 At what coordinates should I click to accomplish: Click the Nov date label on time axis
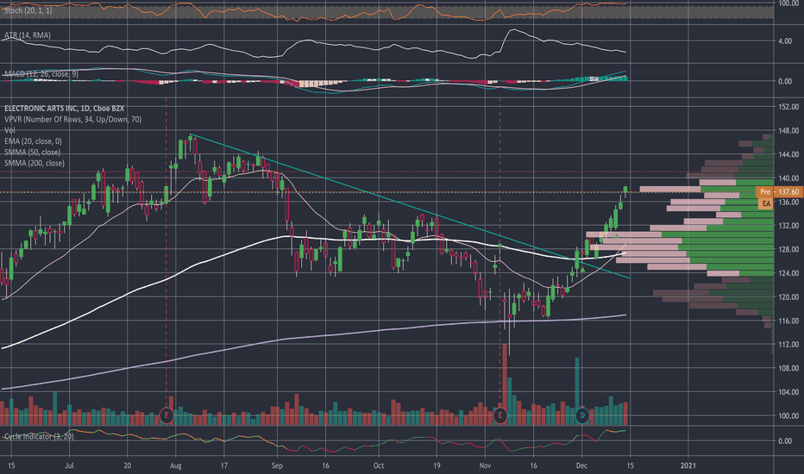pos(485,465)
